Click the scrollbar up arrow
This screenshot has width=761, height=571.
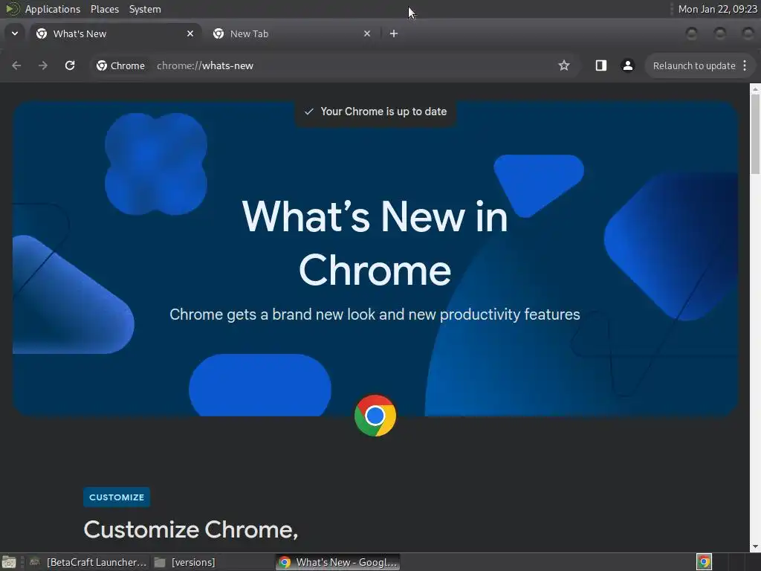[x=755, y=88]
